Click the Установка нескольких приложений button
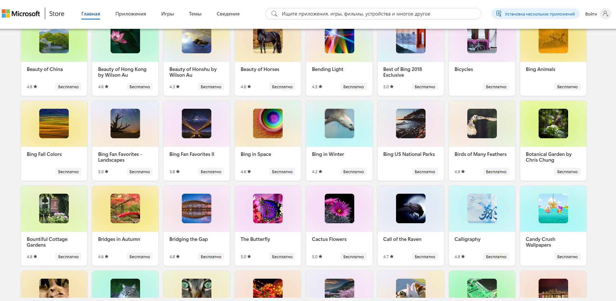Image resolution: width=616 pixels, height=301 pixels. click(x=535, y=14)
